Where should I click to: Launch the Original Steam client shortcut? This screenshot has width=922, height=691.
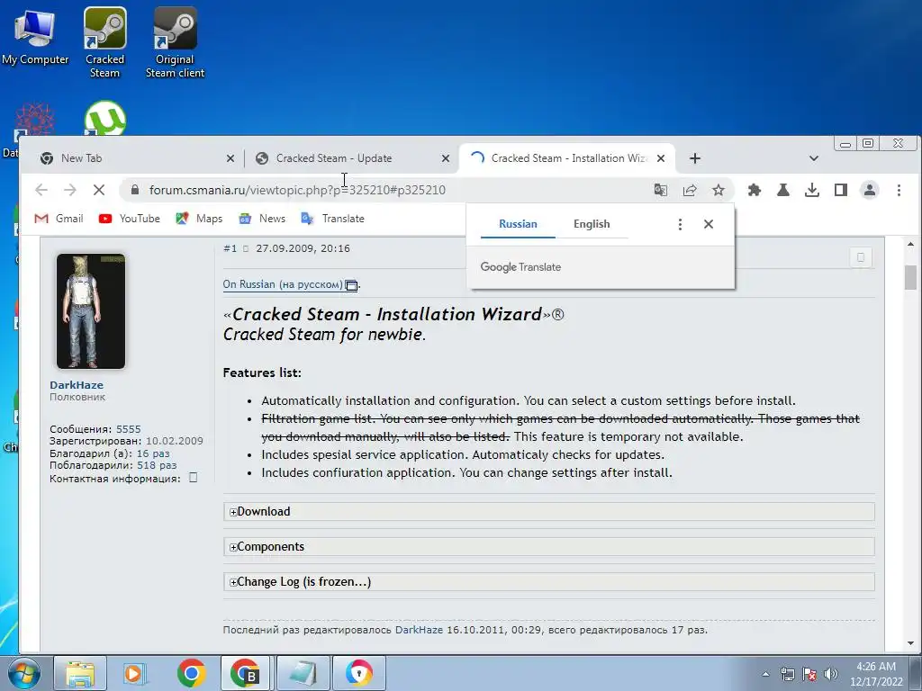pyautogui.click(x=175, y=42)
